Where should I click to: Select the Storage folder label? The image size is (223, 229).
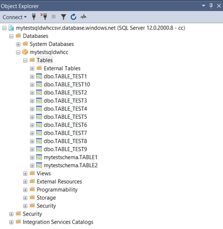(46, 198)
